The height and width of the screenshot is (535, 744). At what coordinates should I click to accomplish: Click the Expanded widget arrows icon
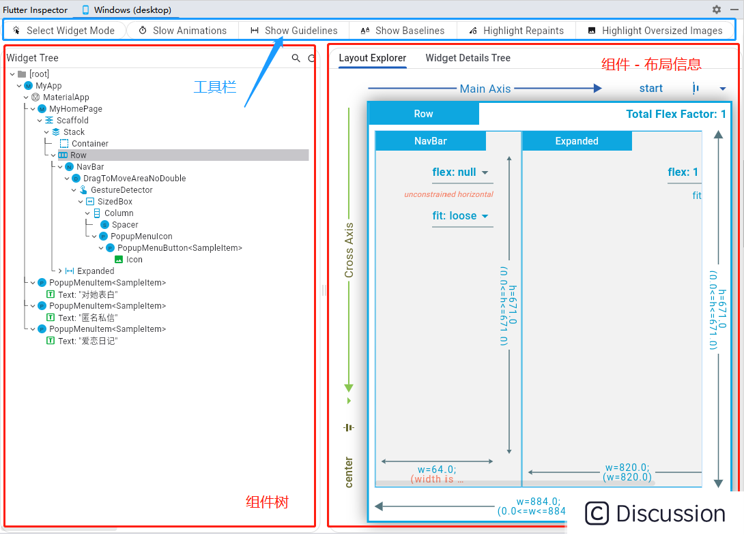[70, 271]
